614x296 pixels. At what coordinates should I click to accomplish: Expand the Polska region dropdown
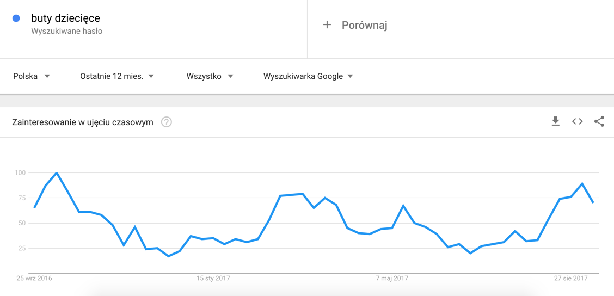point(32,76)
